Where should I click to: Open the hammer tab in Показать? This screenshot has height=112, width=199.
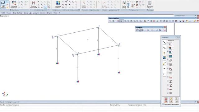coord(164,63)
